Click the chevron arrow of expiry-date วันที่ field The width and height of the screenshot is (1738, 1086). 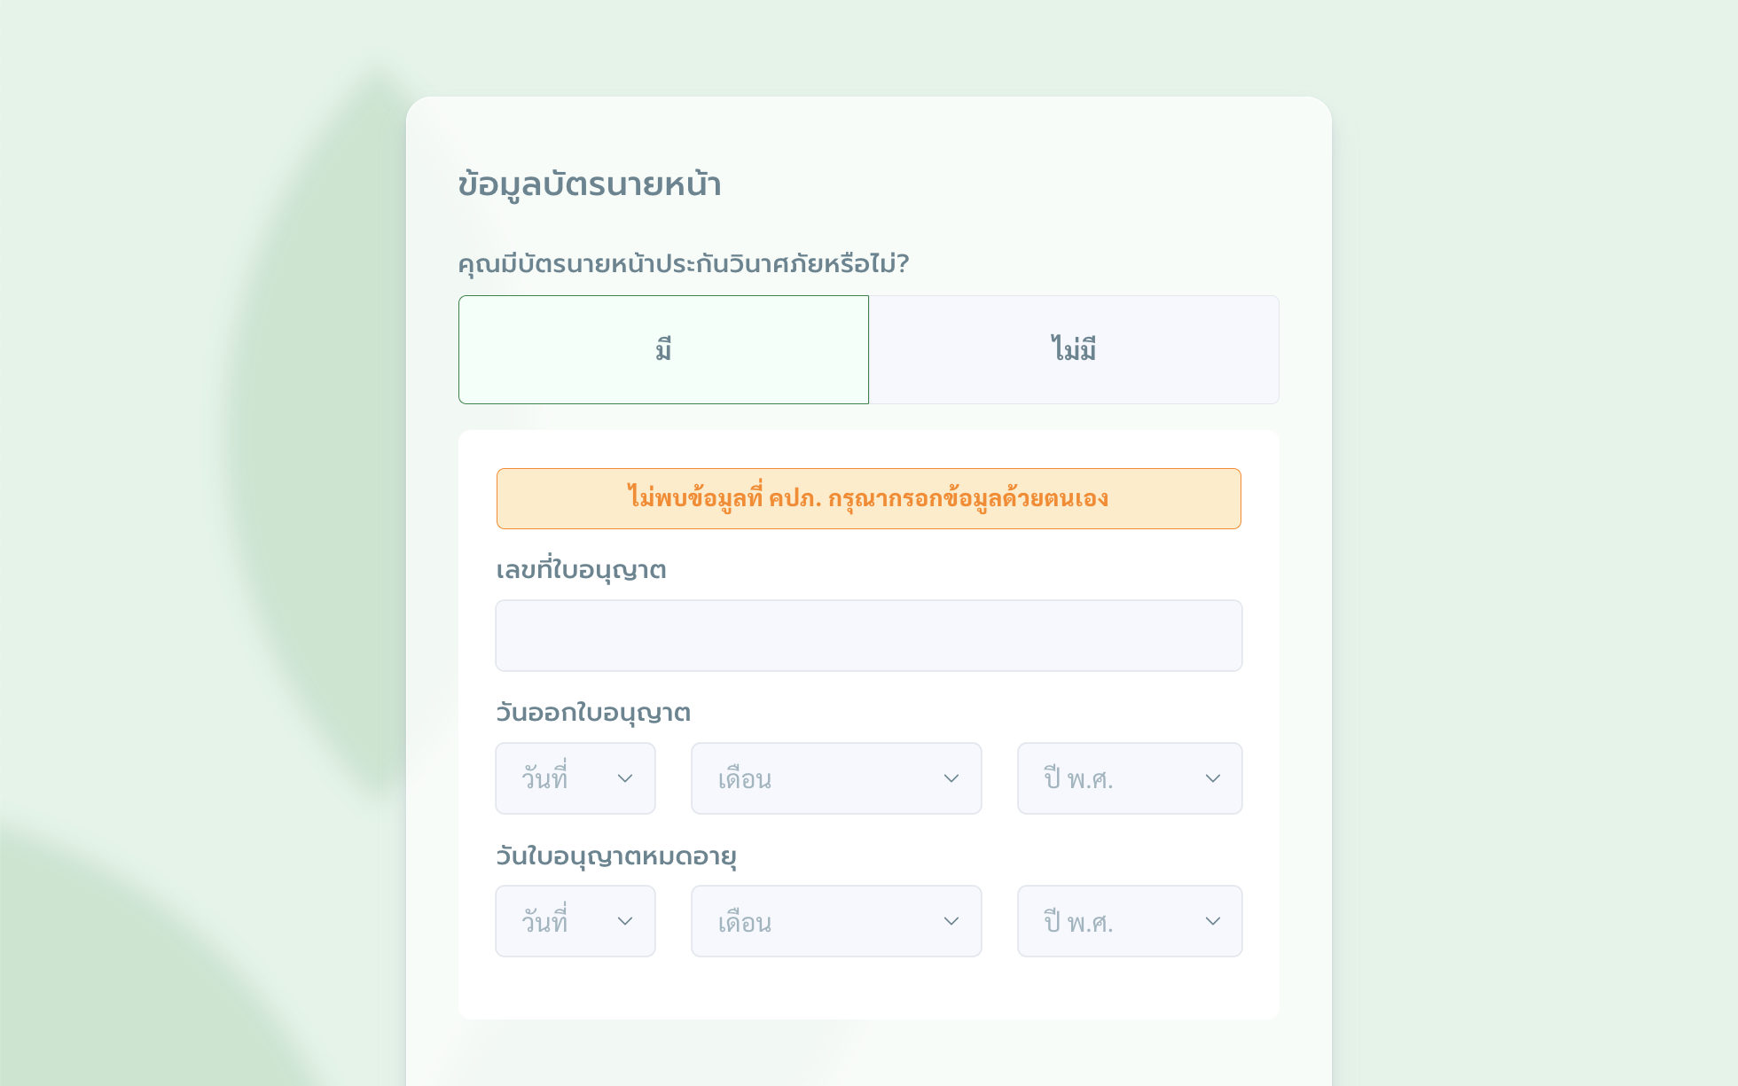(625, 921)
